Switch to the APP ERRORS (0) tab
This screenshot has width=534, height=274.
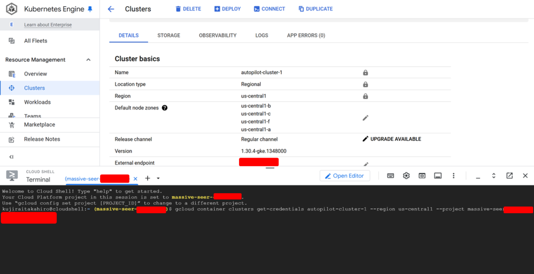[x=306, y=36]
